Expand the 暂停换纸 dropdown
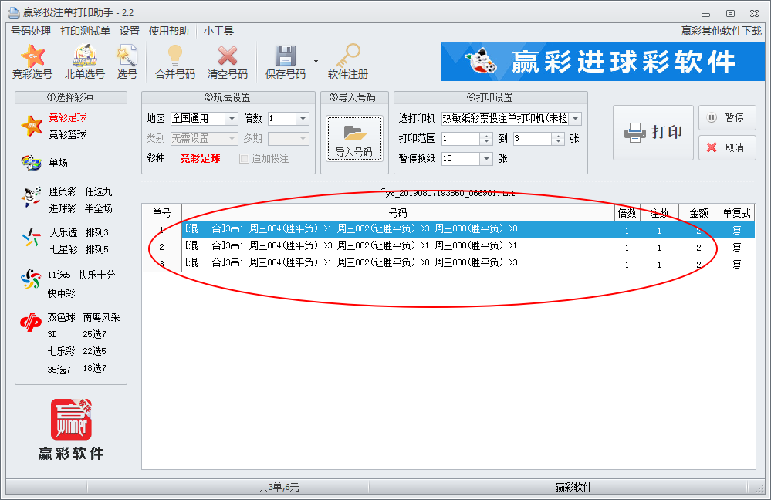771x500 pixels. [485, 158]
